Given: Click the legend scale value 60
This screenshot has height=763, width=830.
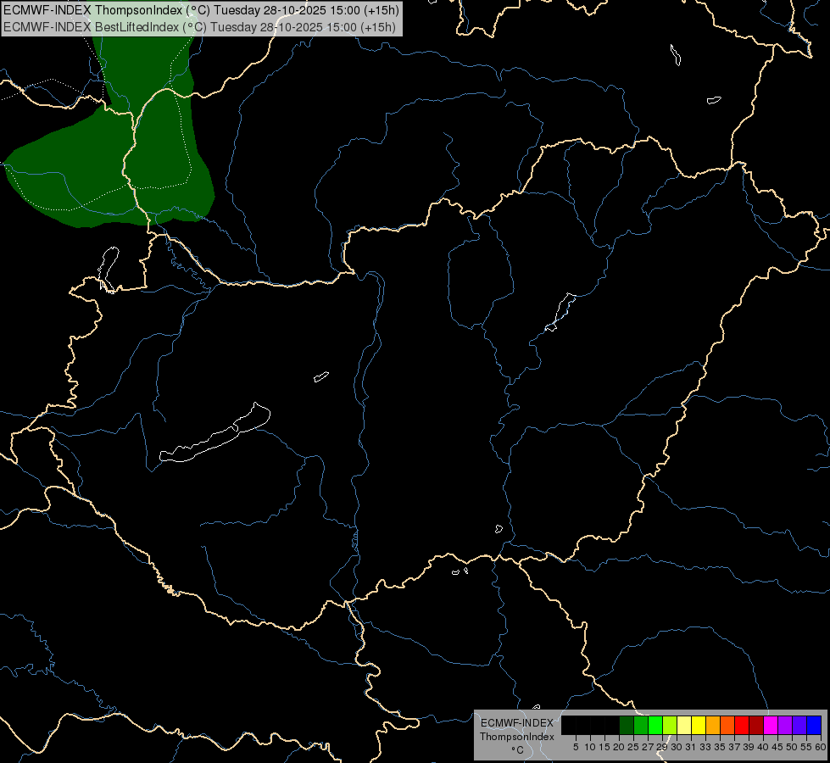Looking at the screenshot, I should point(821,747).
